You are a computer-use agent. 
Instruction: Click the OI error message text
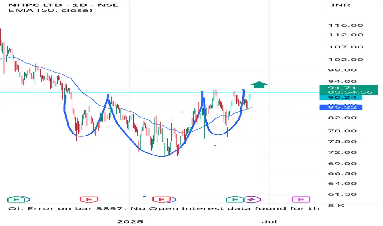pos(164,208)
